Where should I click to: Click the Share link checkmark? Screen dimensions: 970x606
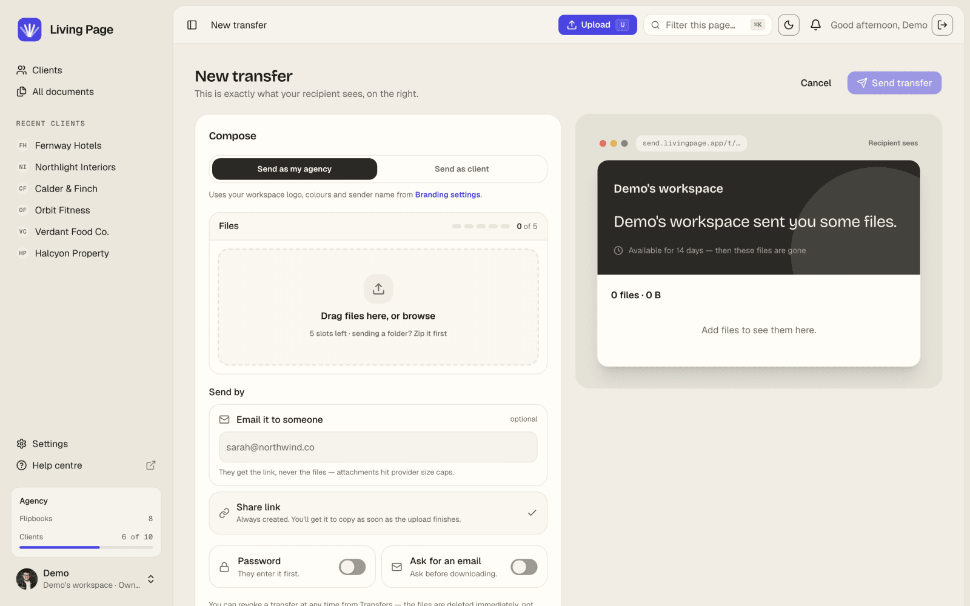pos(532,513)
